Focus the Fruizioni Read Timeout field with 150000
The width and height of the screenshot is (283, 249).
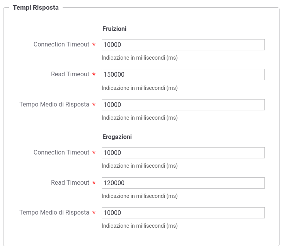(183, 74)
